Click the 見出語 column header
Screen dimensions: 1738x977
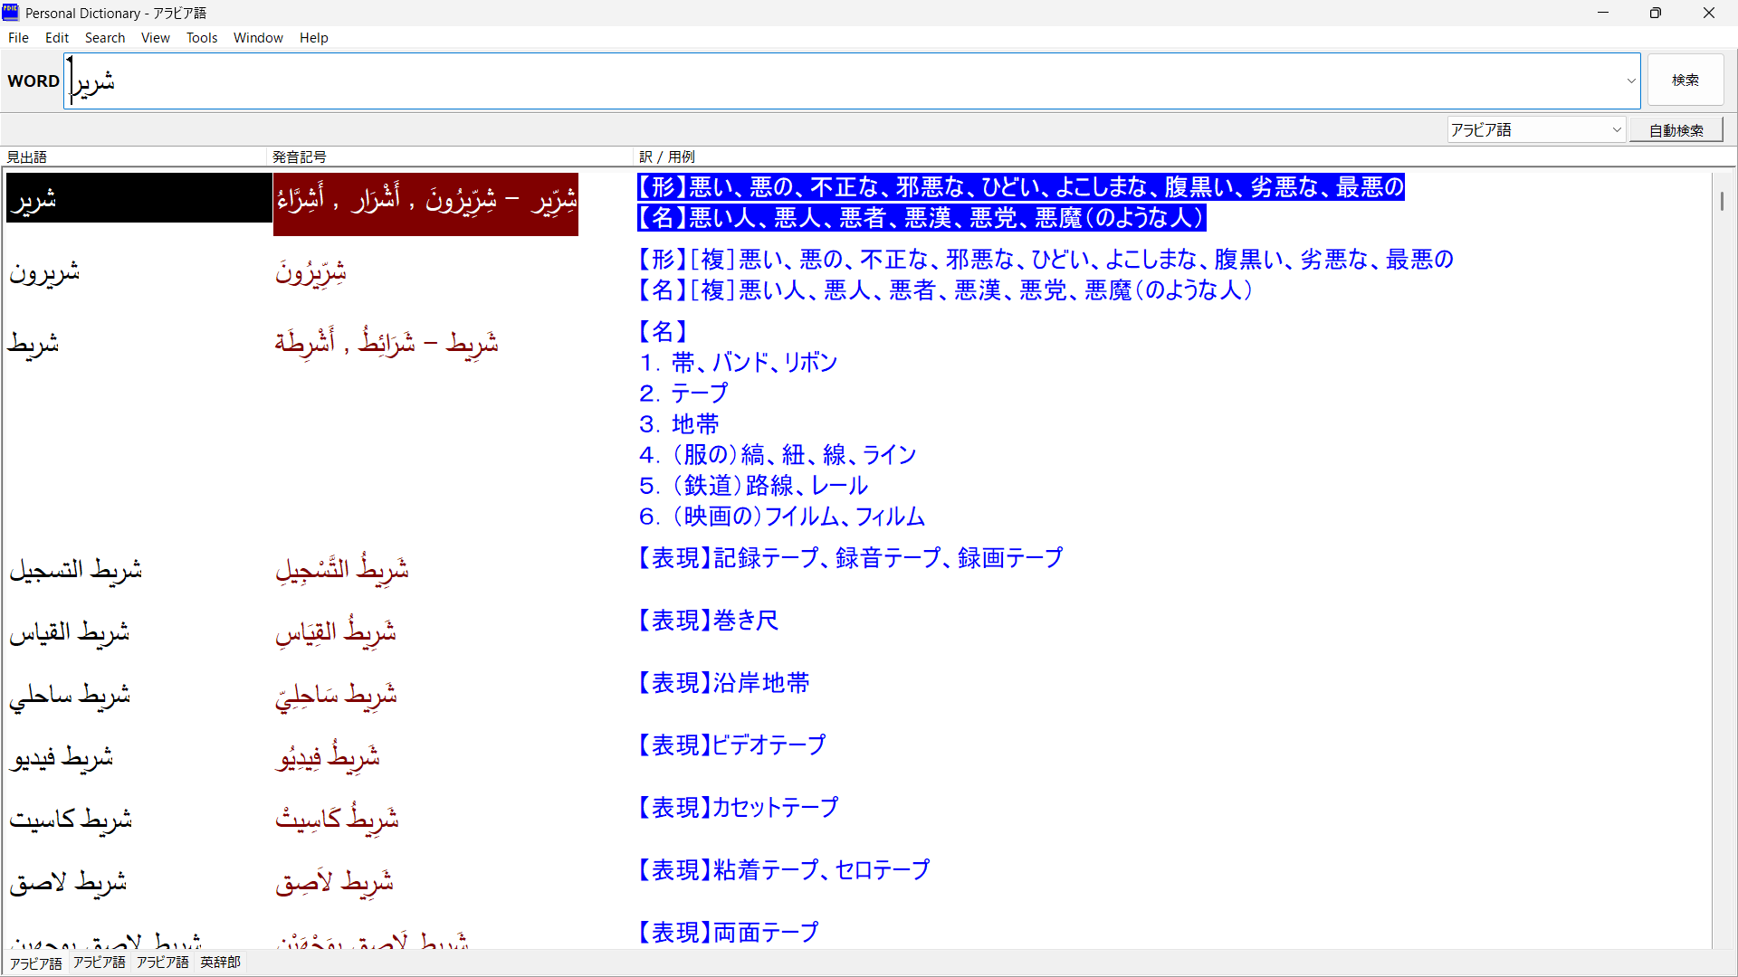pos(27,157)
